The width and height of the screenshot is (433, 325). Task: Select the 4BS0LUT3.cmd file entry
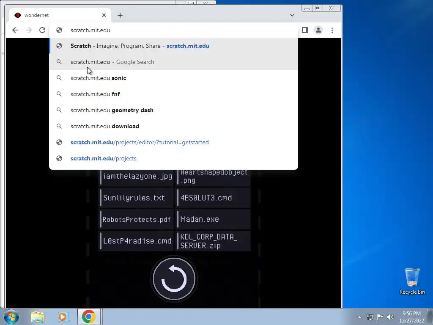(x=214, y=198)
